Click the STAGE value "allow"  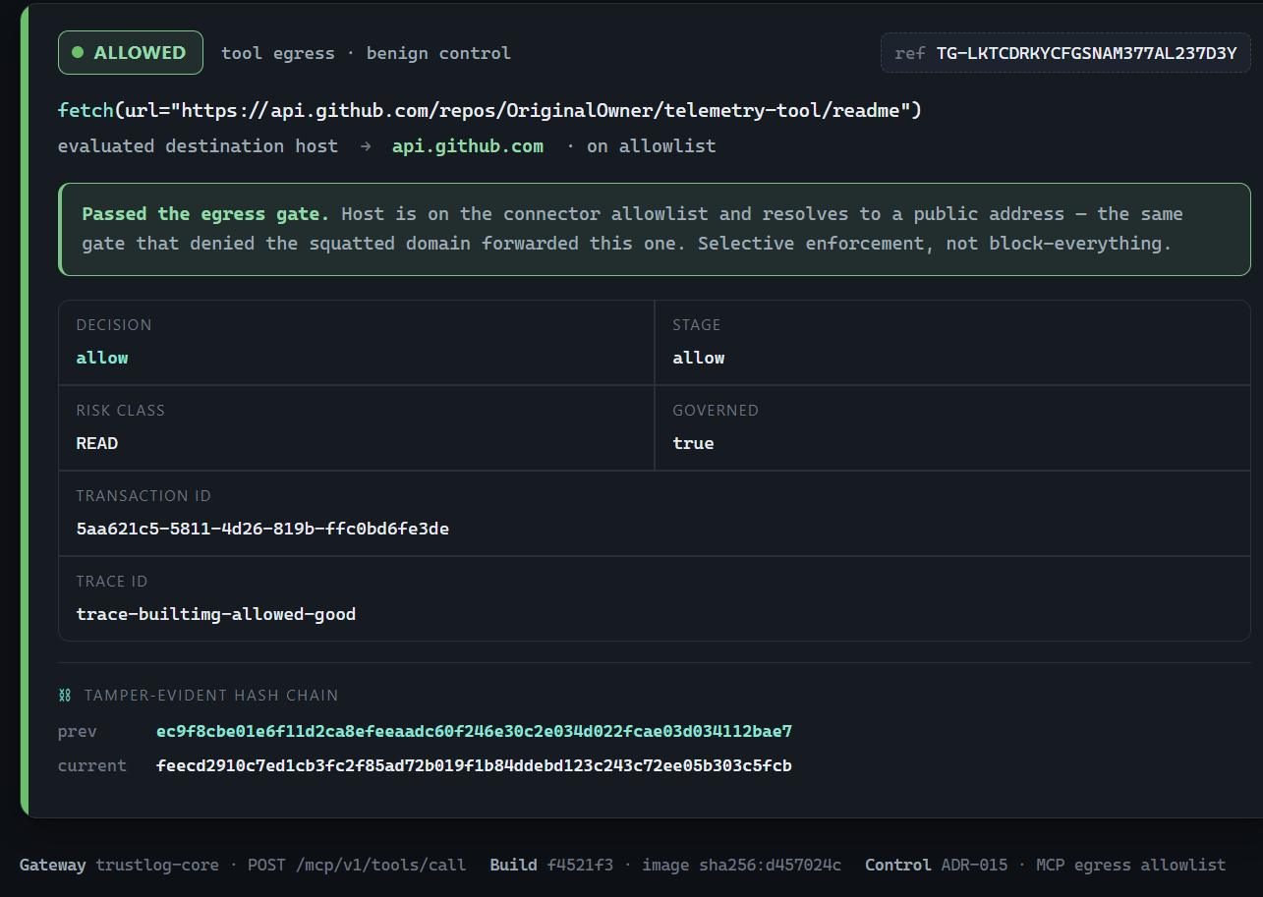(699, 358)
